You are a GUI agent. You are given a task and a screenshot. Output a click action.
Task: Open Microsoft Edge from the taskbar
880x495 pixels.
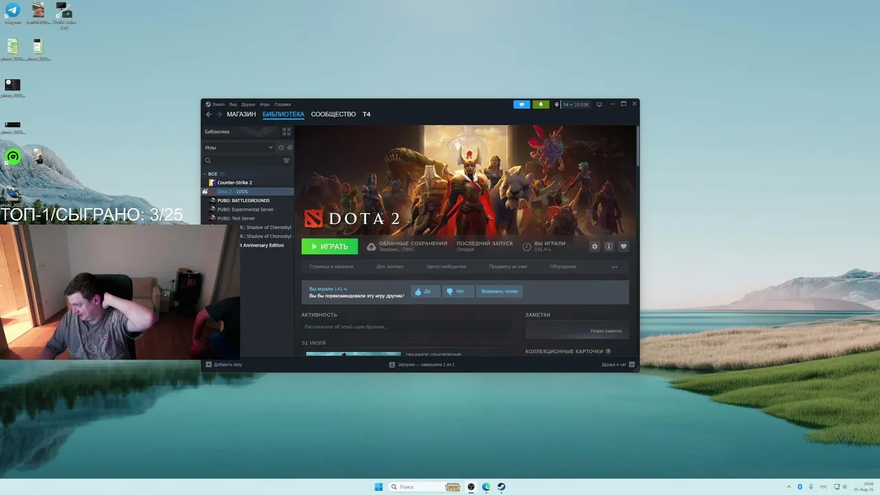coord(486,487)
